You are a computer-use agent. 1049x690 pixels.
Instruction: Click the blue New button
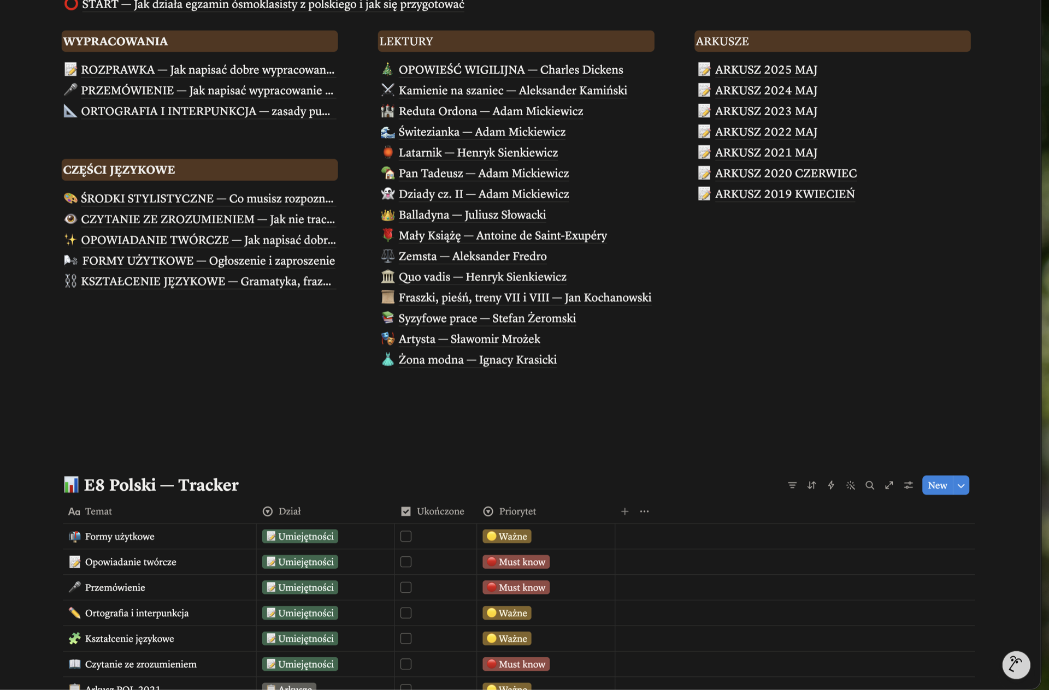(938, 485)
